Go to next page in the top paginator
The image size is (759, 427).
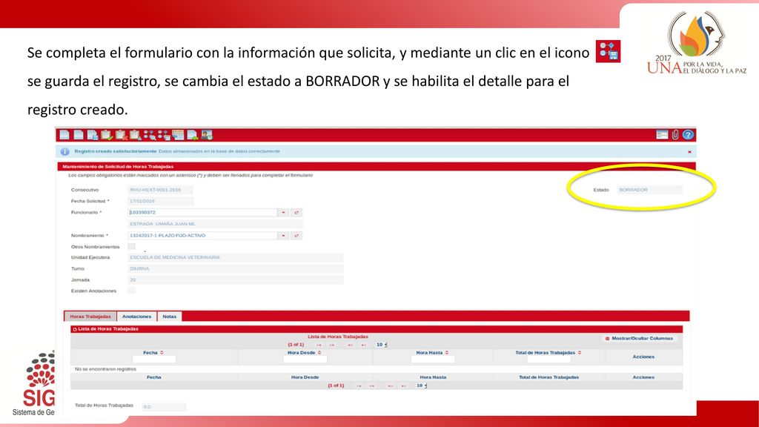pos(350,345)
